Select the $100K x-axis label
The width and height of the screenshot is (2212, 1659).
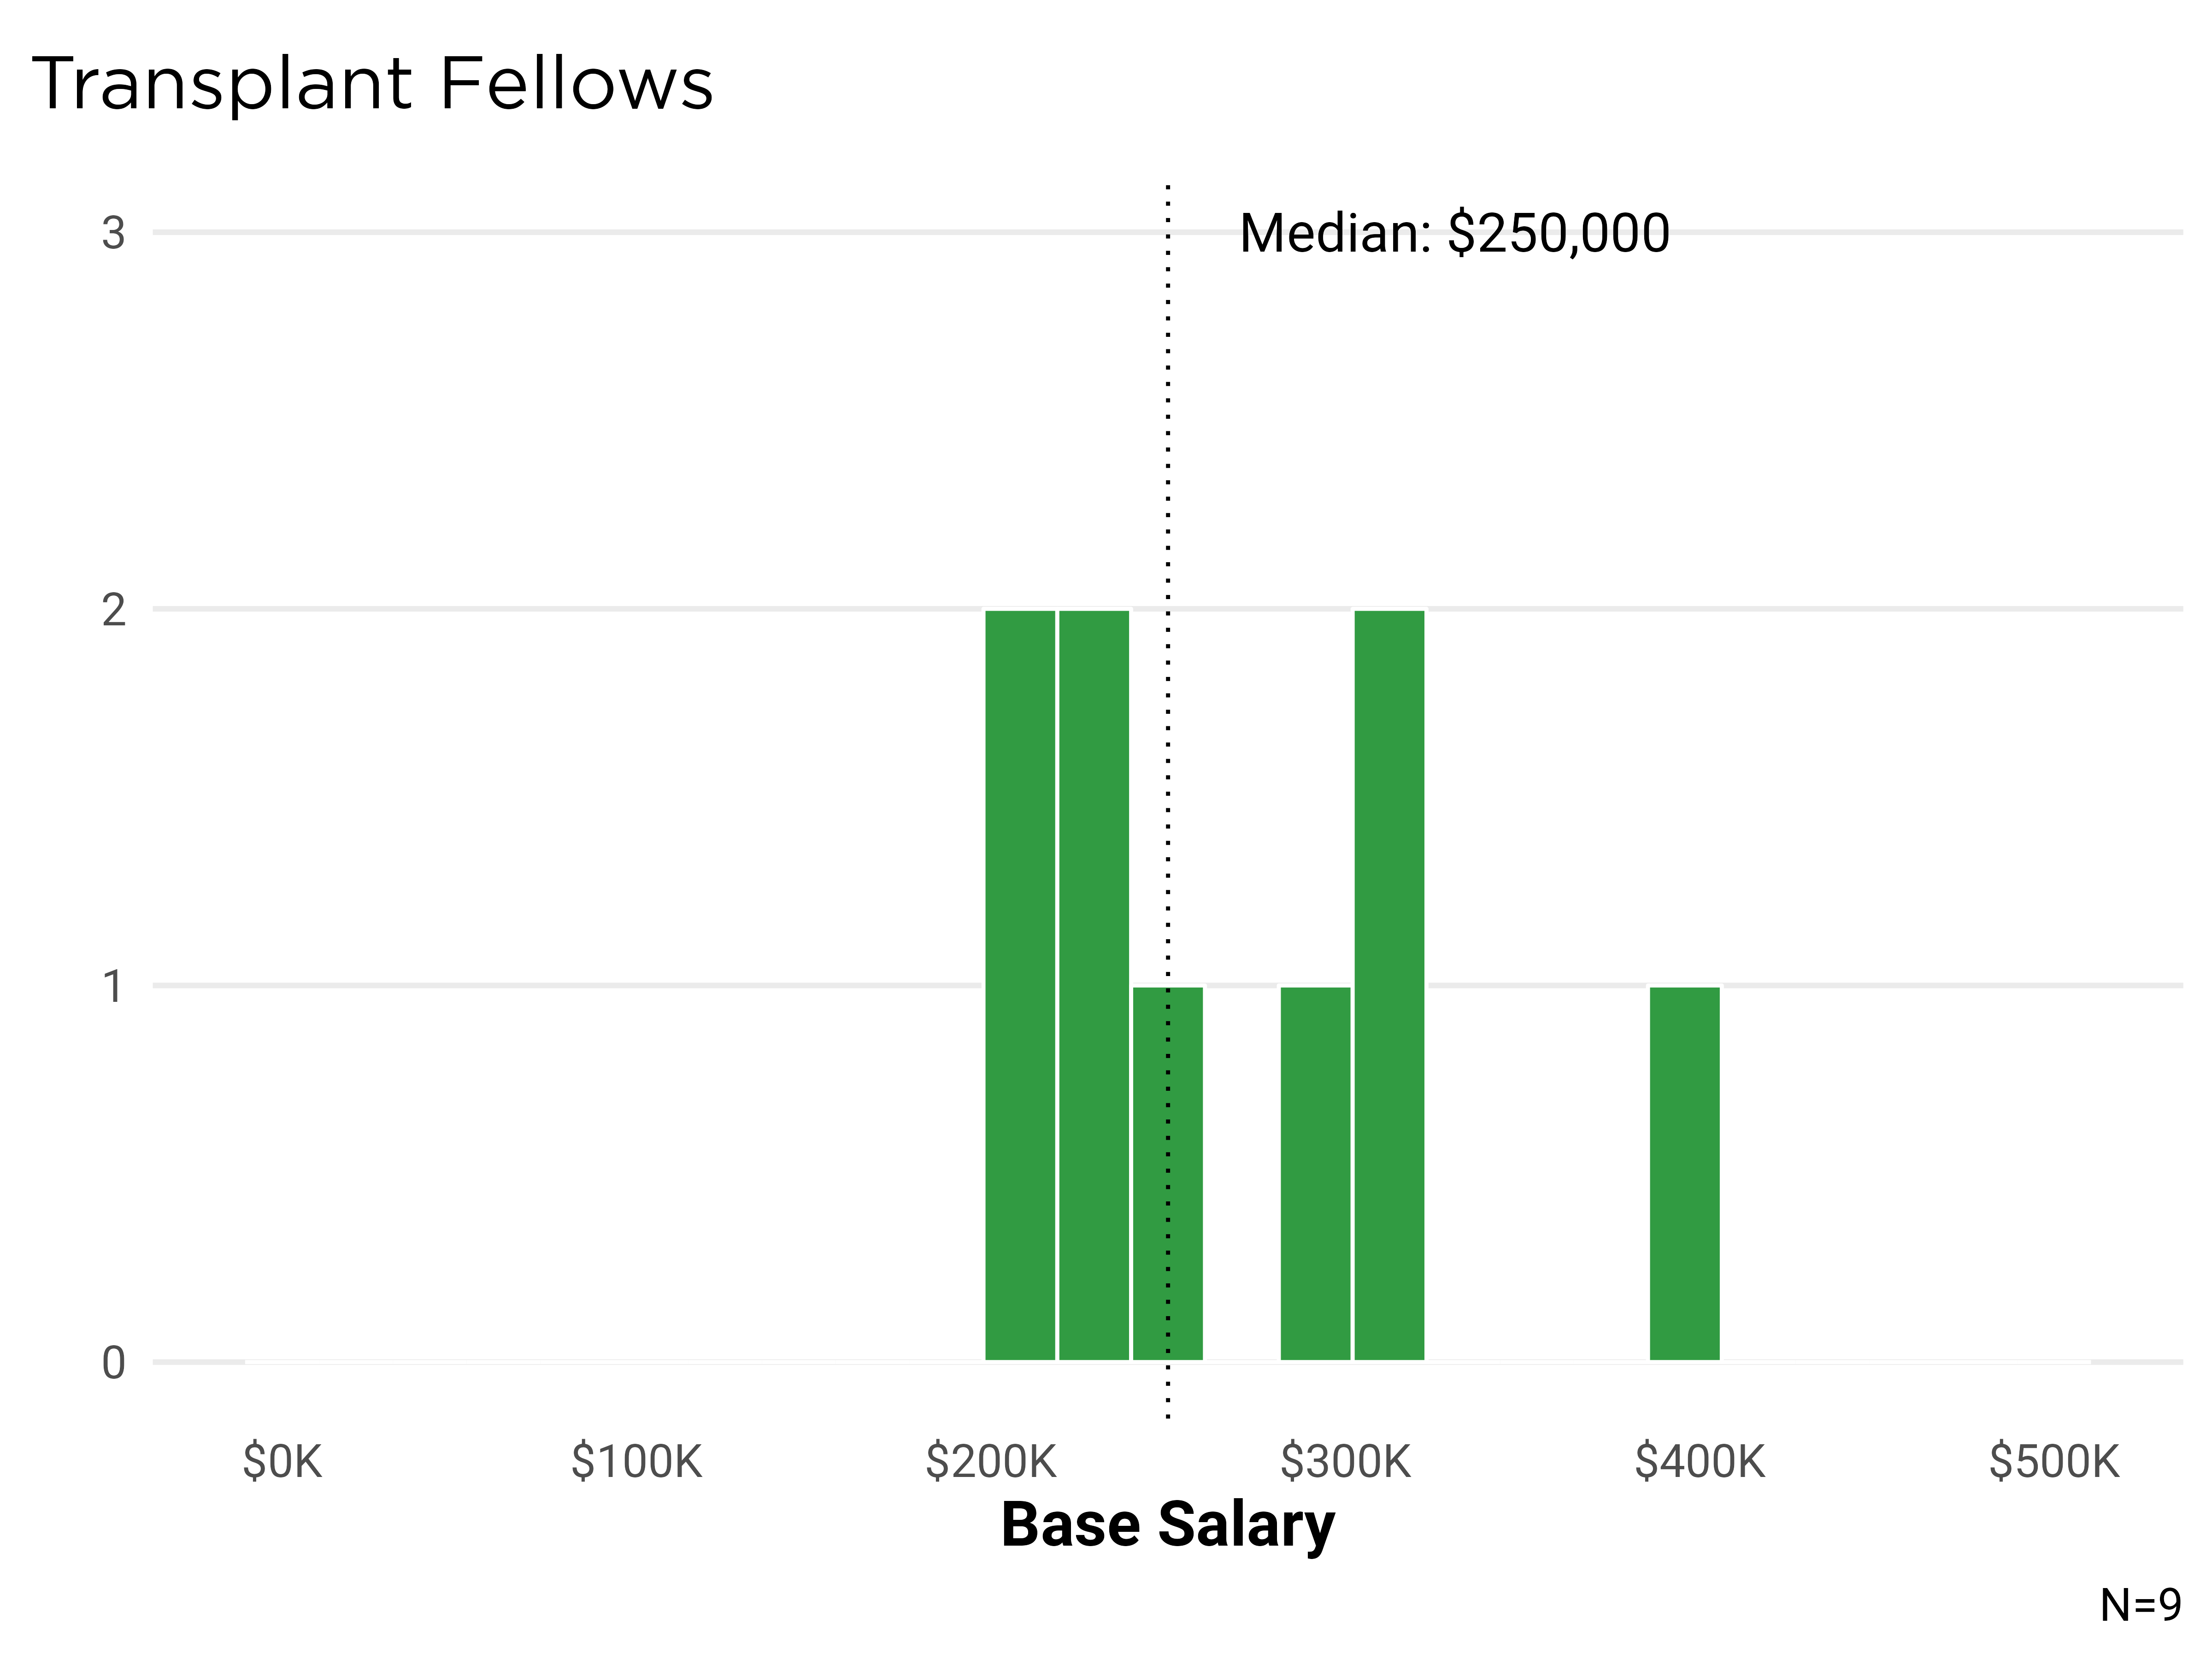637,1462
